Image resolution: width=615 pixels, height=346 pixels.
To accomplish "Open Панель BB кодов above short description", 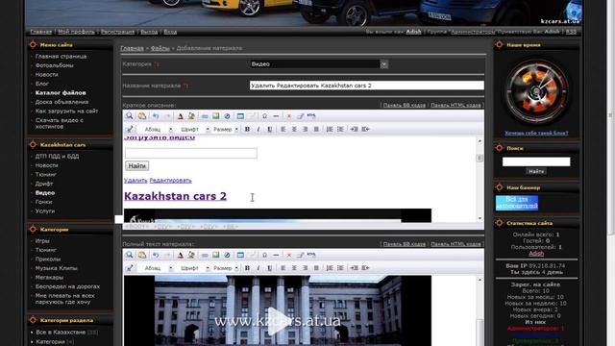I will pyautogui.click(x=404, y=105).
